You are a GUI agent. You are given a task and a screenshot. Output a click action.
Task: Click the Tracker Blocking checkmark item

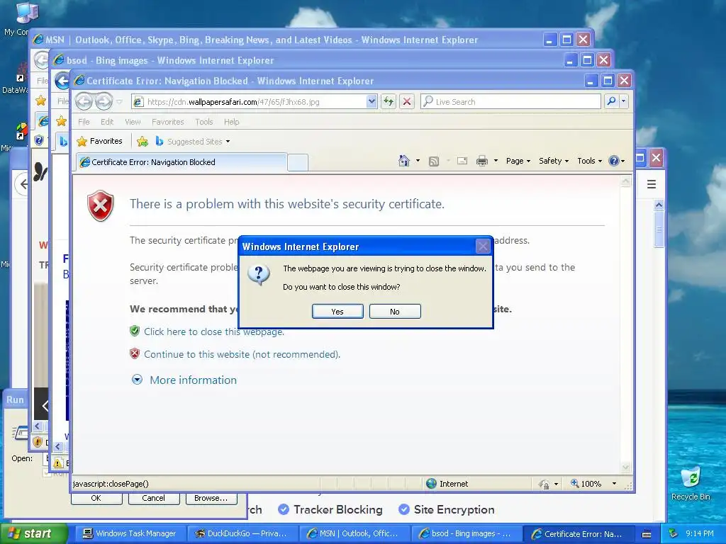point(330,509)
